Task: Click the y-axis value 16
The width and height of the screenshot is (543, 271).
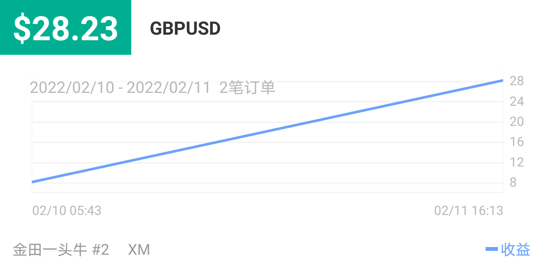Action: tap(517, 142)
